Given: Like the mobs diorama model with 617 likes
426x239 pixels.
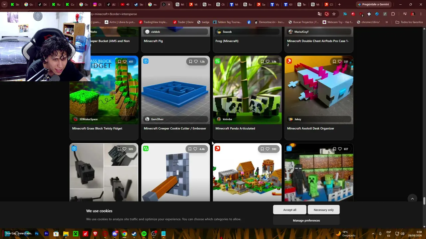Looking at the screenshot, I should (x=340, y=149).
